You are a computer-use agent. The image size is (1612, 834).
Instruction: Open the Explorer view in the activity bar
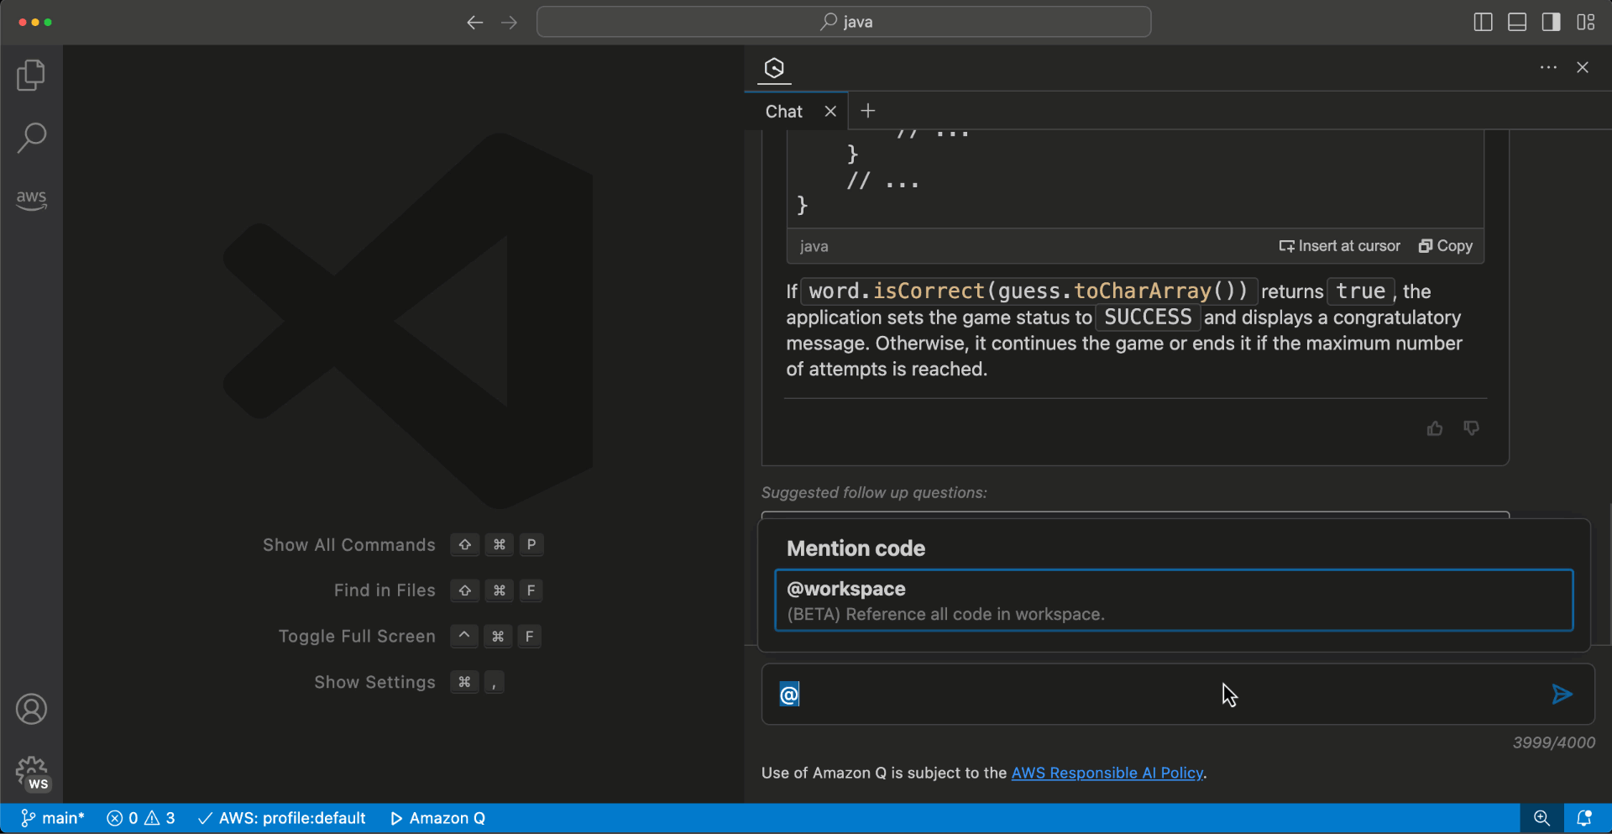pos(31,75)
